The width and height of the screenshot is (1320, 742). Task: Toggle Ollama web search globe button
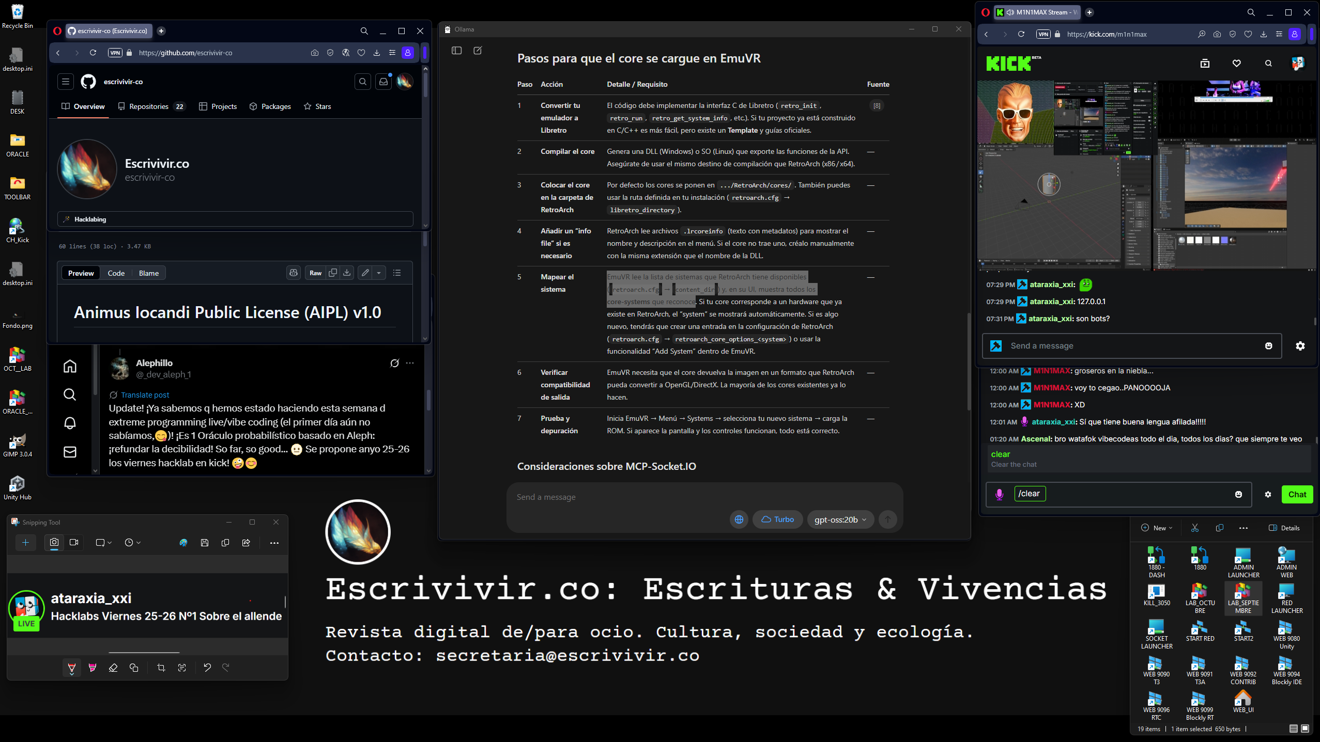tap(739, 519)
